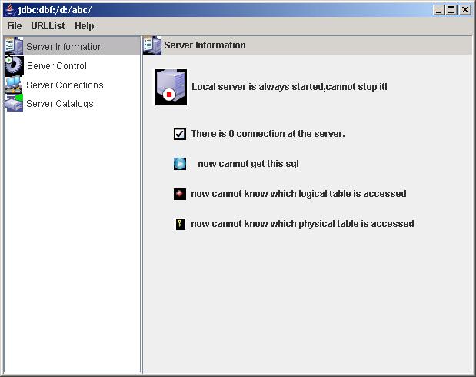Select Server Control in the sidebar
This screenshot has width=476, height=377.
[56, 66]
